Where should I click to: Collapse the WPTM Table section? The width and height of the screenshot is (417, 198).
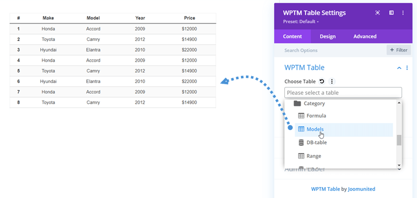pyautogui.click(x=399, y=68)
